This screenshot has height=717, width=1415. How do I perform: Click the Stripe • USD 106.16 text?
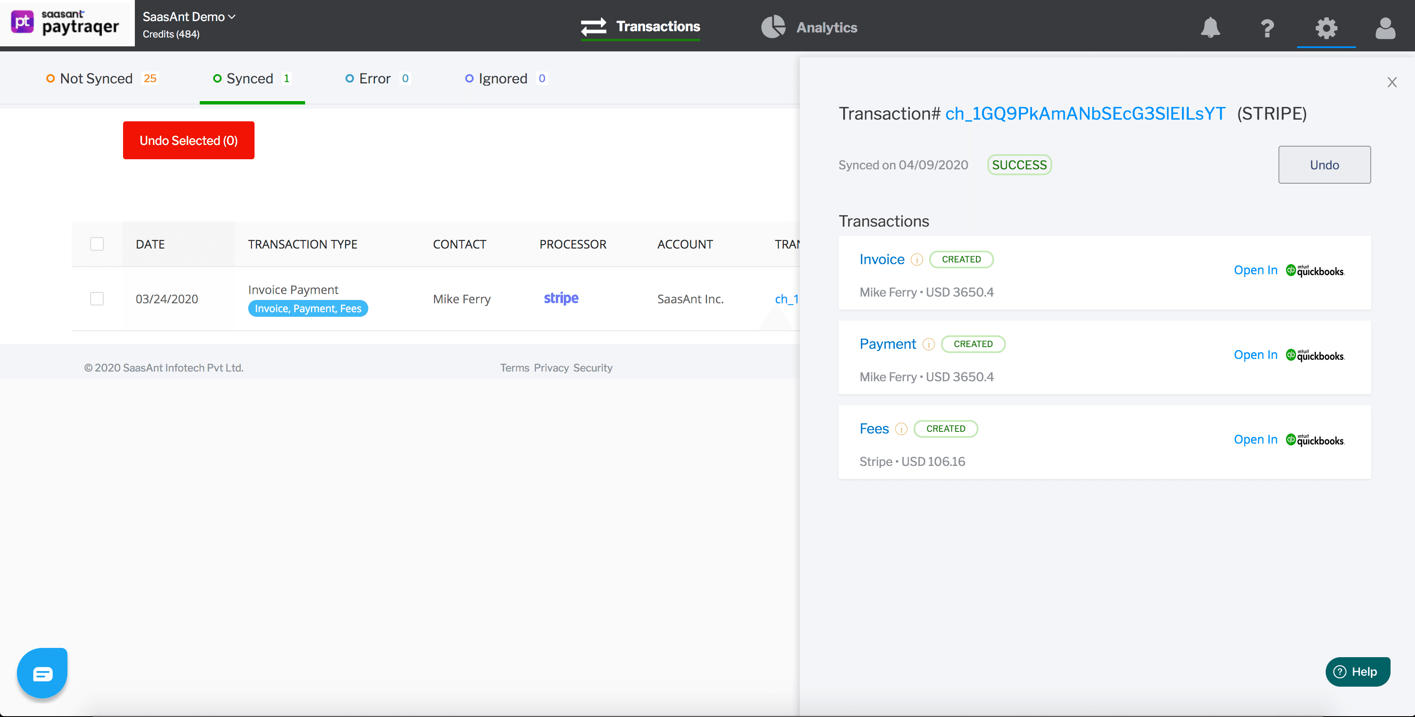(912, 461)
